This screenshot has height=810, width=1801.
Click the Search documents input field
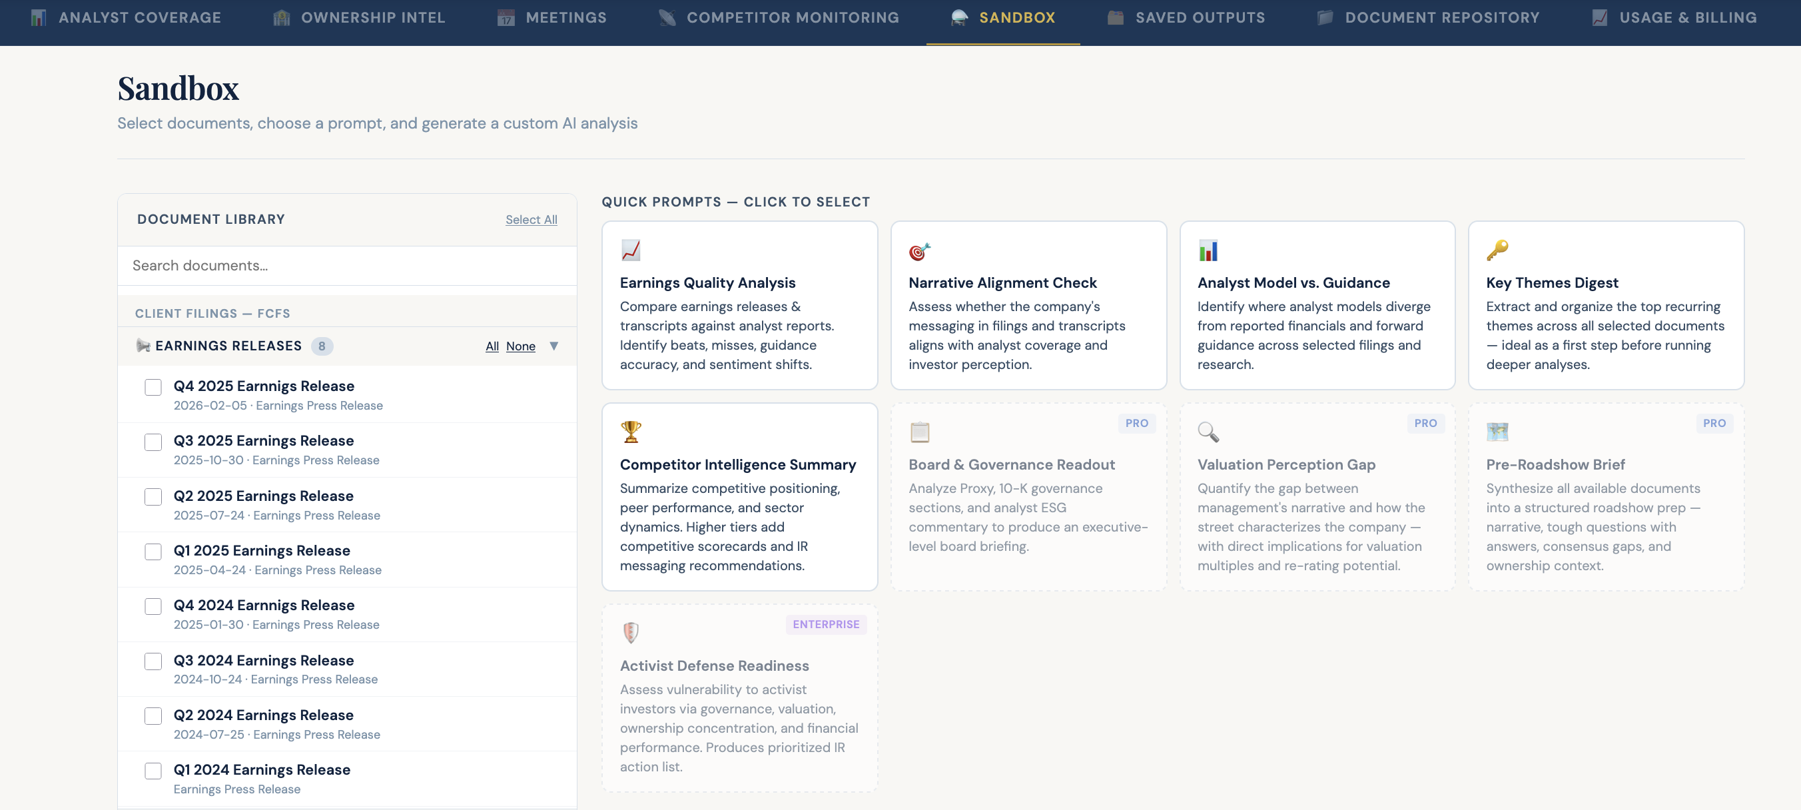point(346,266)
